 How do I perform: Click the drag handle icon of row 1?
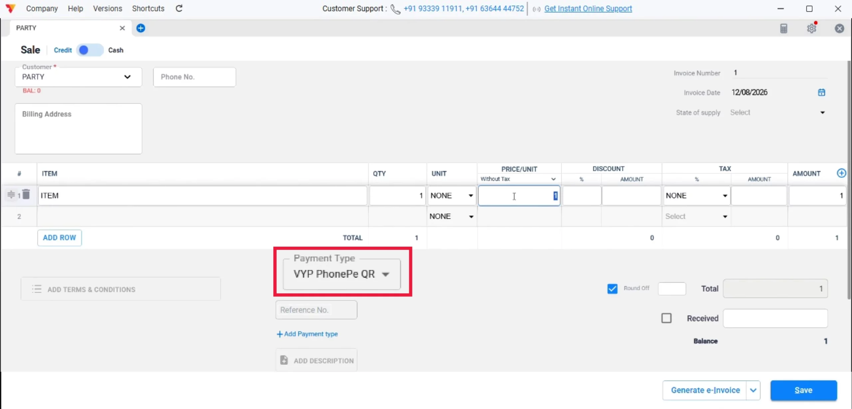click(11, 194)
